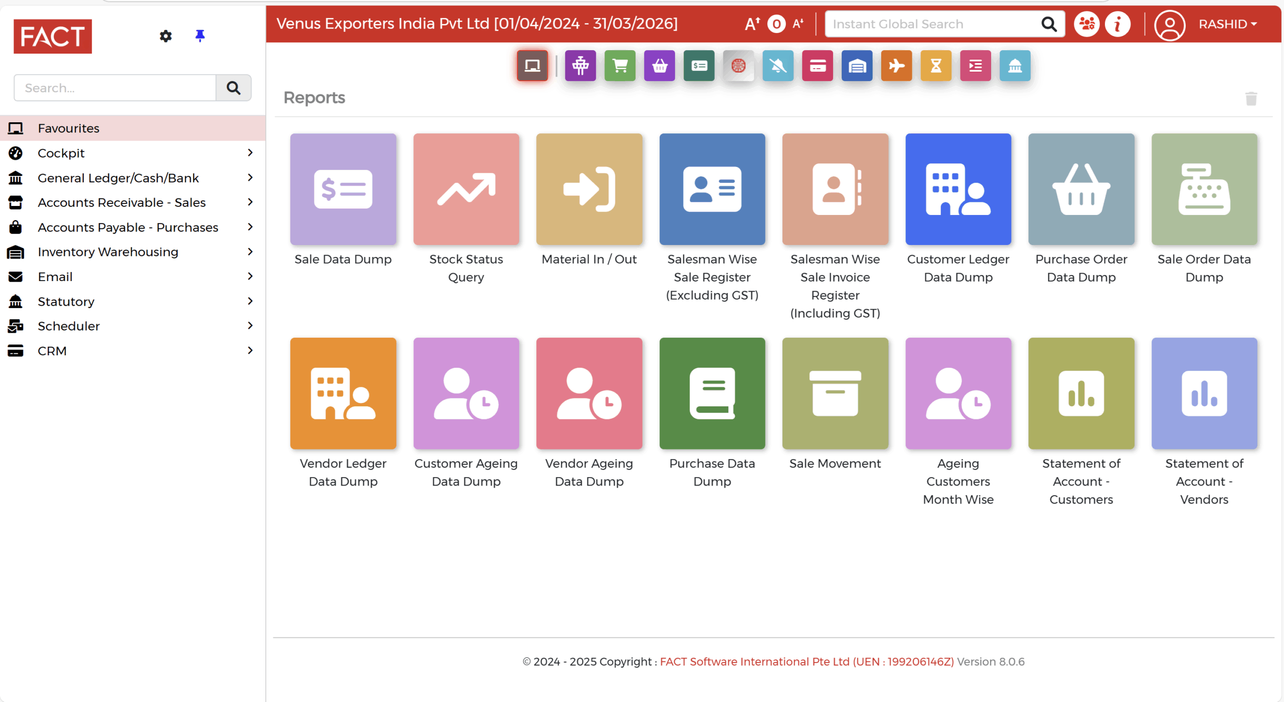Screen dimensions: 1284x702
Task: Open Customer Ledger Data Dump tile
Action: (x=958, y=189)
